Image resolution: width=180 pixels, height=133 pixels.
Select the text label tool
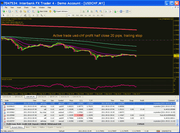click(x=37, y=15)
